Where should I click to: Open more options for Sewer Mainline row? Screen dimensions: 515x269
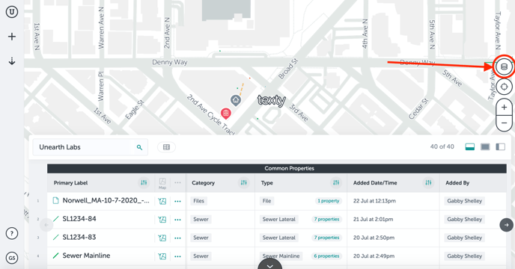coord(177,256)
